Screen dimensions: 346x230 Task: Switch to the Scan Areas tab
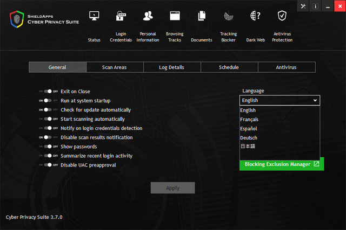click(114, 67)
